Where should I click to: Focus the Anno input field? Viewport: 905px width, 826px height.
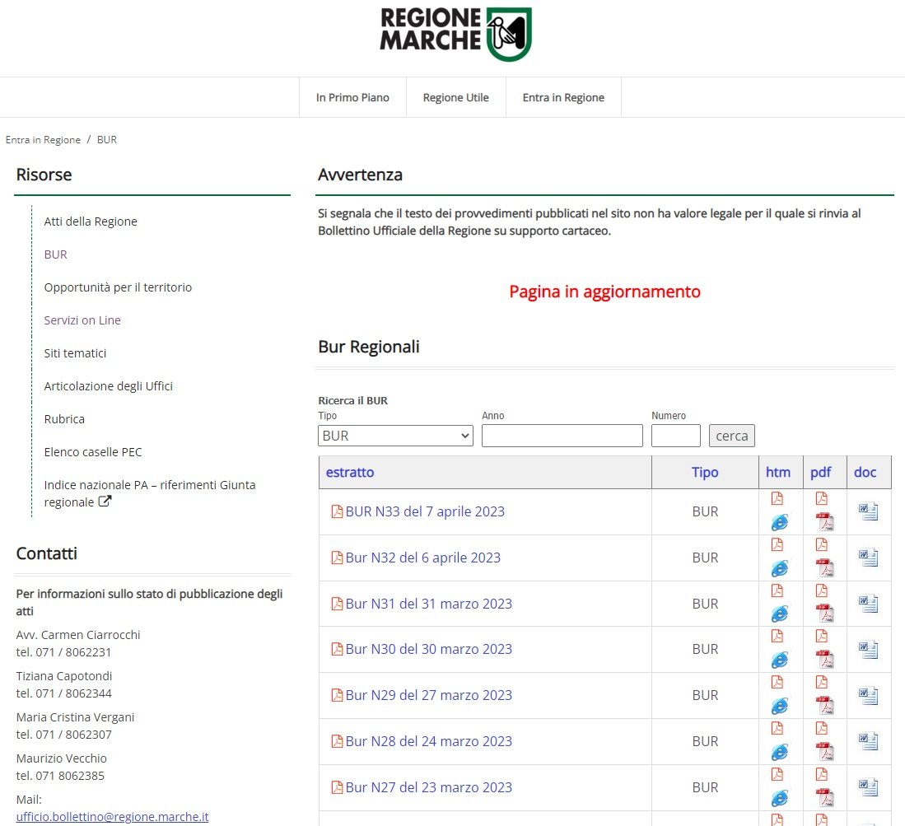pos(562,436)
